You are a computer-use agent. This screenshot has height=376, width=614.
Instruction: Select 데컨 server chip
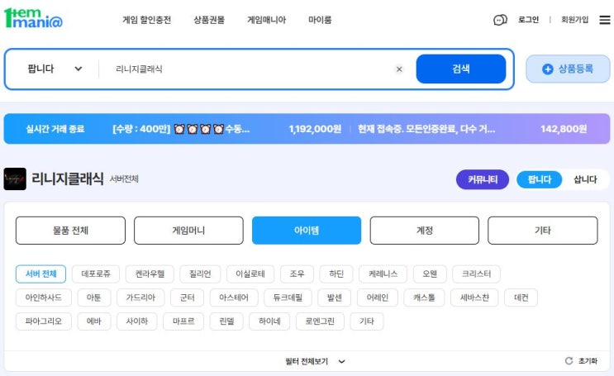[x=521, y=297]
